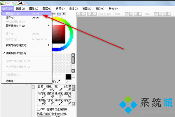This screenshot has height=117, width=175.
Task: Click the +000° rotation value field
Action: [149, 14]
